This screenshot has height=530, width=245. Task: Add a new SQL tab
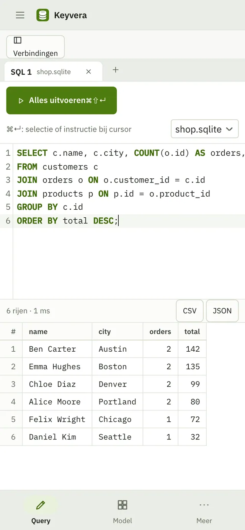116,70
